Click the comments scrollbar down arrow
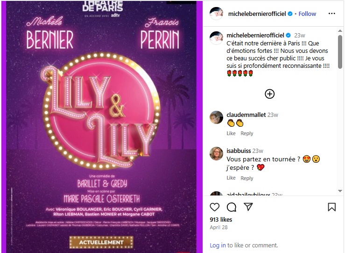Image resolution: width=345 pixels, height=253 pixels. click(x=340, y=191)
